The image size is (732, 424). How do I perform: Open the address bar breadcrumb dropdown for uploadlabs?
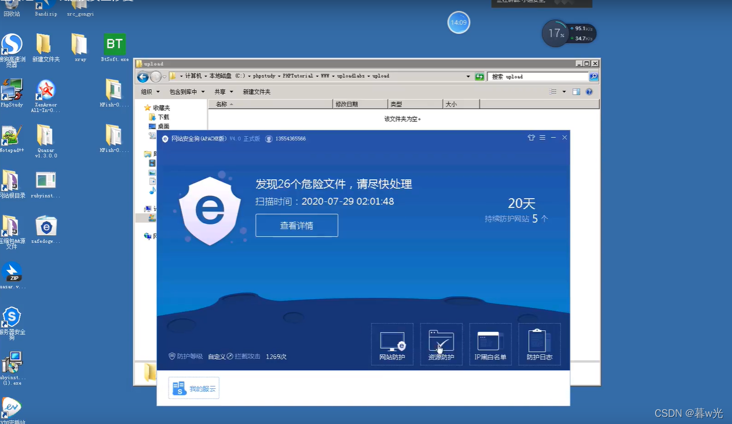(x=367, y=76)
